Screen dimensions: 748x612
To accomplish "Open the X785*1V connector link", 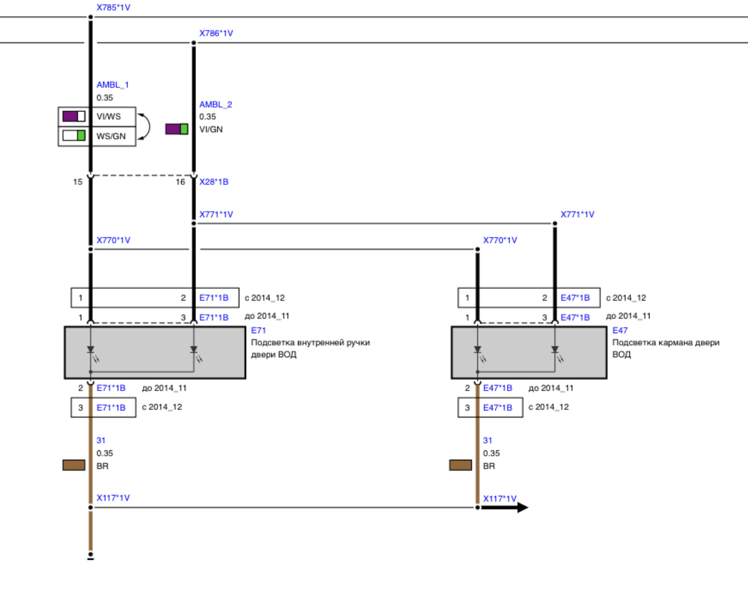I will click(113, 7).
